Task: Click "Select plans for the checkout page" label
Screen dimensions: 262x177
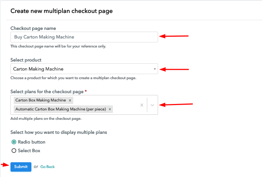Action: tap(47, 92)
